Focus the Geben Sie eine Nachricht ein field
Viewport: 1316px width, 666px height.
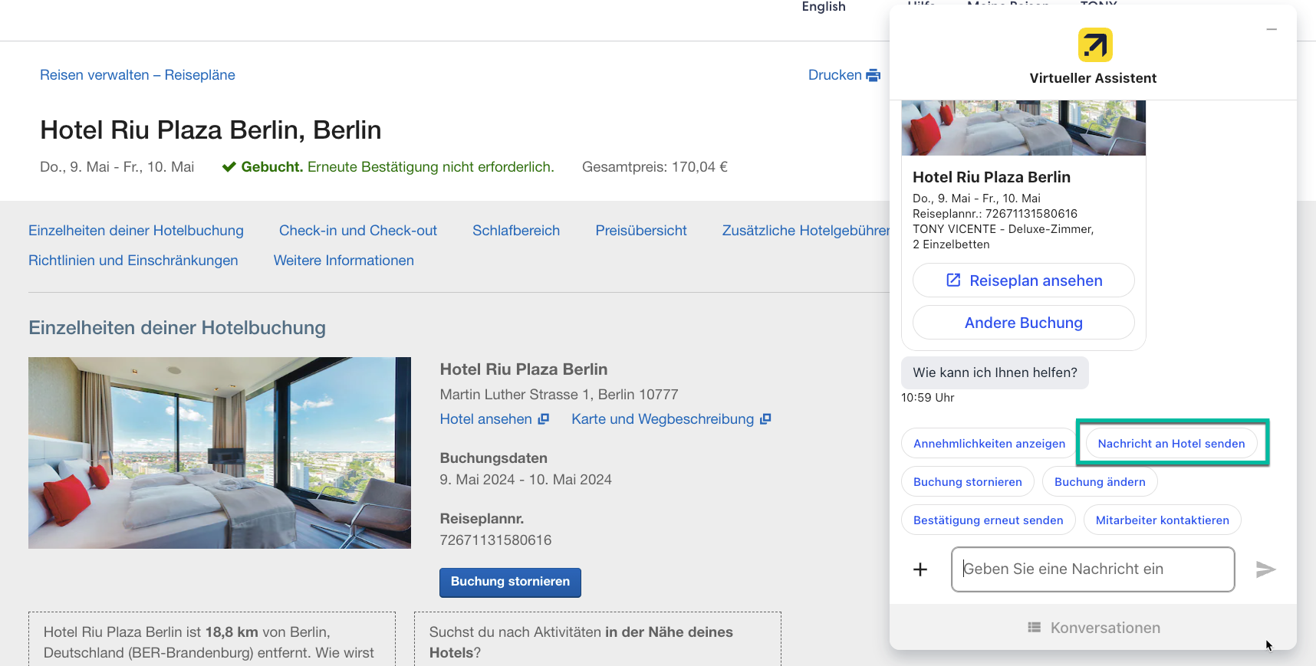(1093, 569)
